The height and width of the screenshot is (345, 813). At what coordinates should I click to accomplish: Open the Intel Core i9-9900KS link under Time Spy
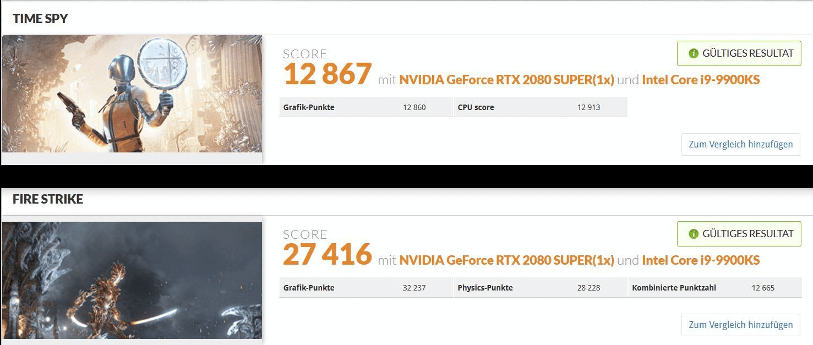point(700,80)
